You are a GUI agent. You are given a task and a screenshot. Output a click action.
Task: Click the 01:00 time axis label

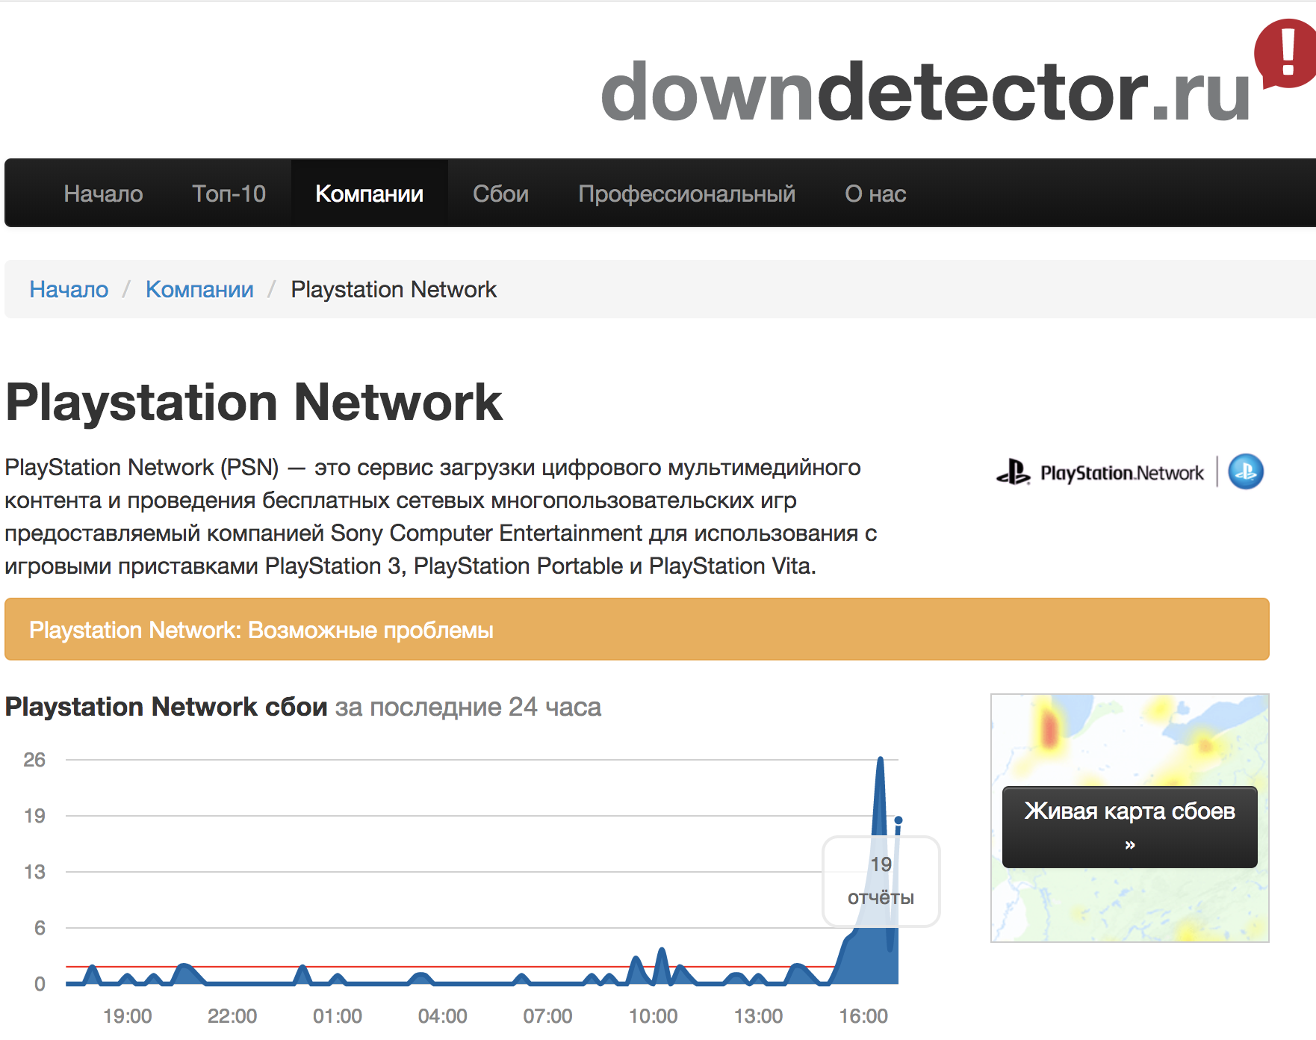(338, 1016)
